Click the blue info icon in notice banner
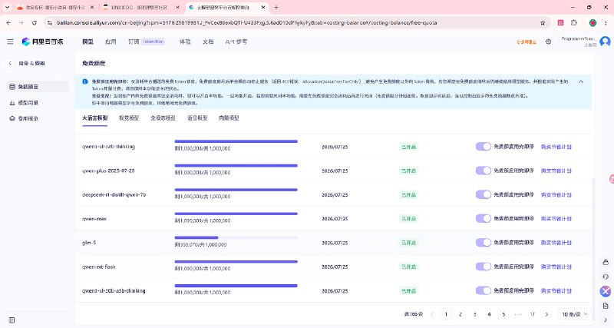This screenshot has width=614, height=328. tap(85, 81)
